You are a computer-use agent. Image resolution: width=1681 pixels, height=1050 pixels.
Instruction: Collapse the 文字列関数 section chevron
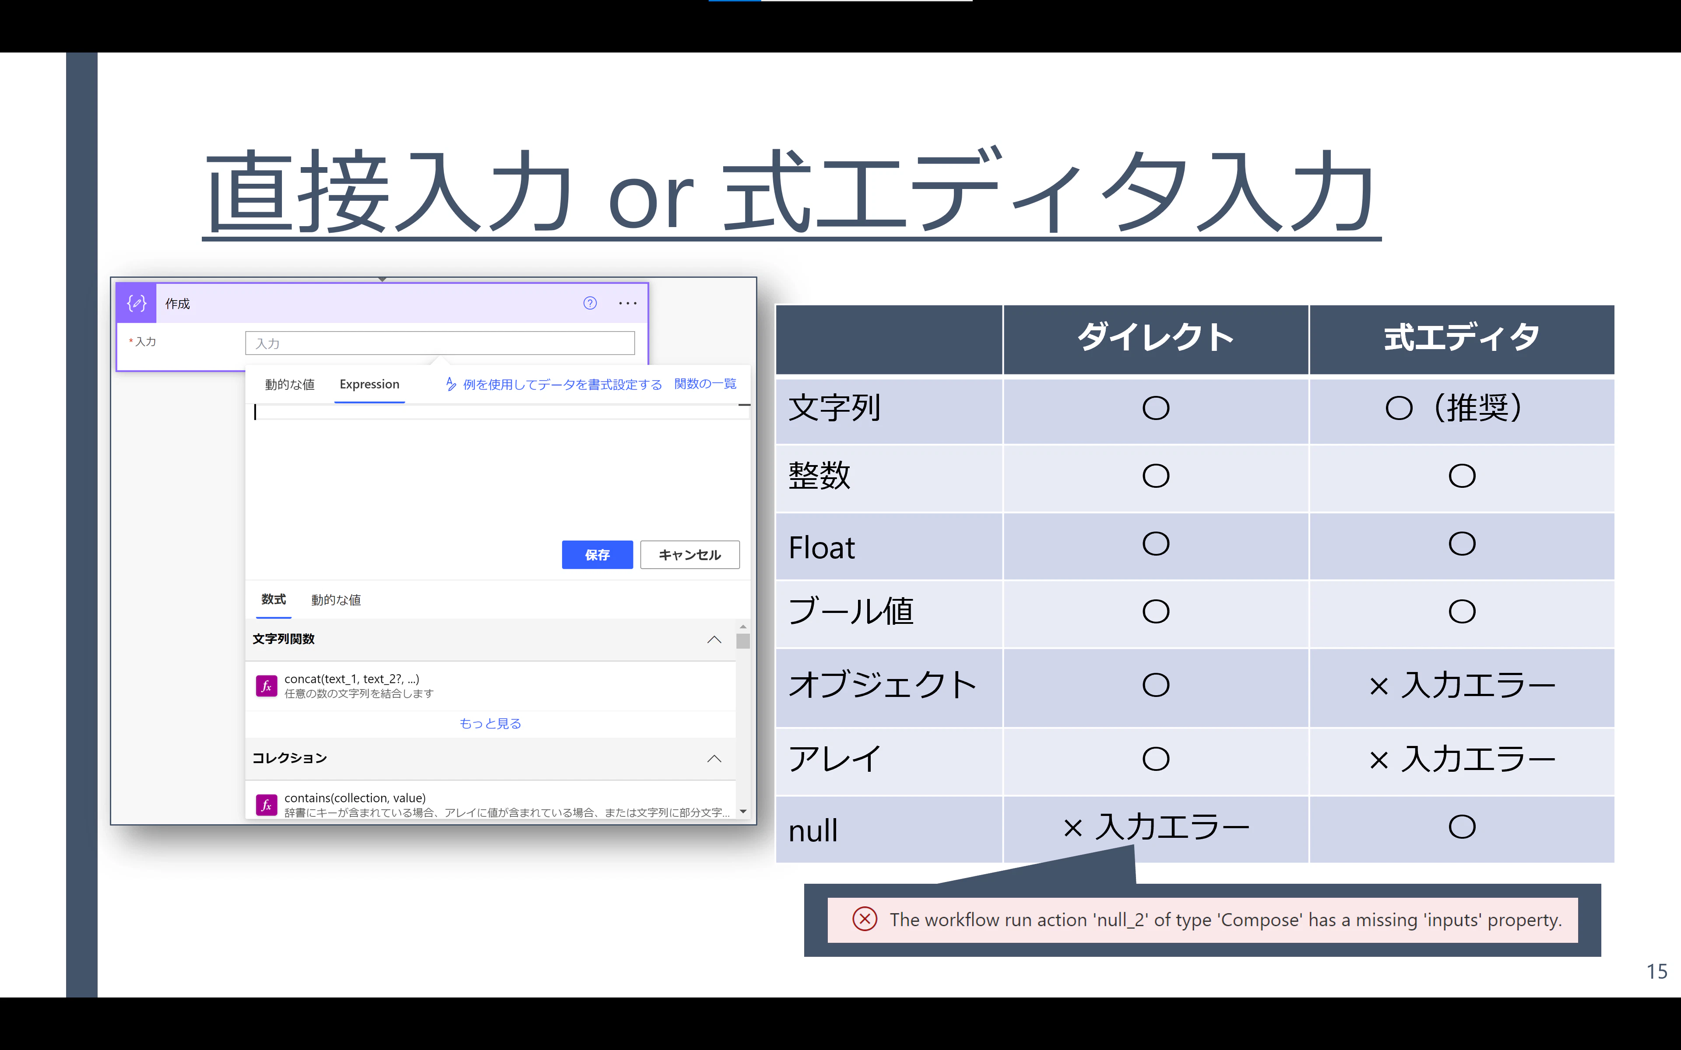pyautogui.click(x=714, y=640)
